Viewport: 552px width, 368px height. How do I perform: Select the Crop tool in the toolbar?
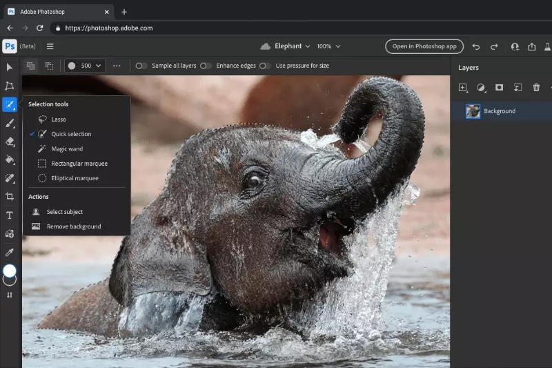click(10, 197)
